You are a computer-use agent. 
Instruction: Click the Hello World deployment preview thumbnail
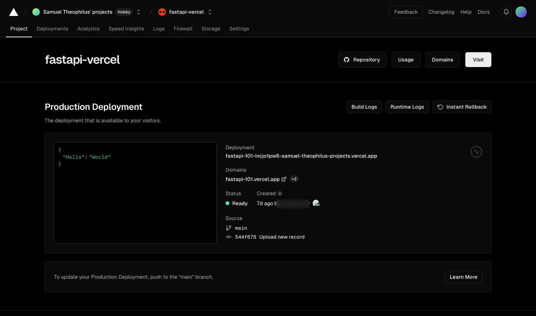click(x=135, y=193)
